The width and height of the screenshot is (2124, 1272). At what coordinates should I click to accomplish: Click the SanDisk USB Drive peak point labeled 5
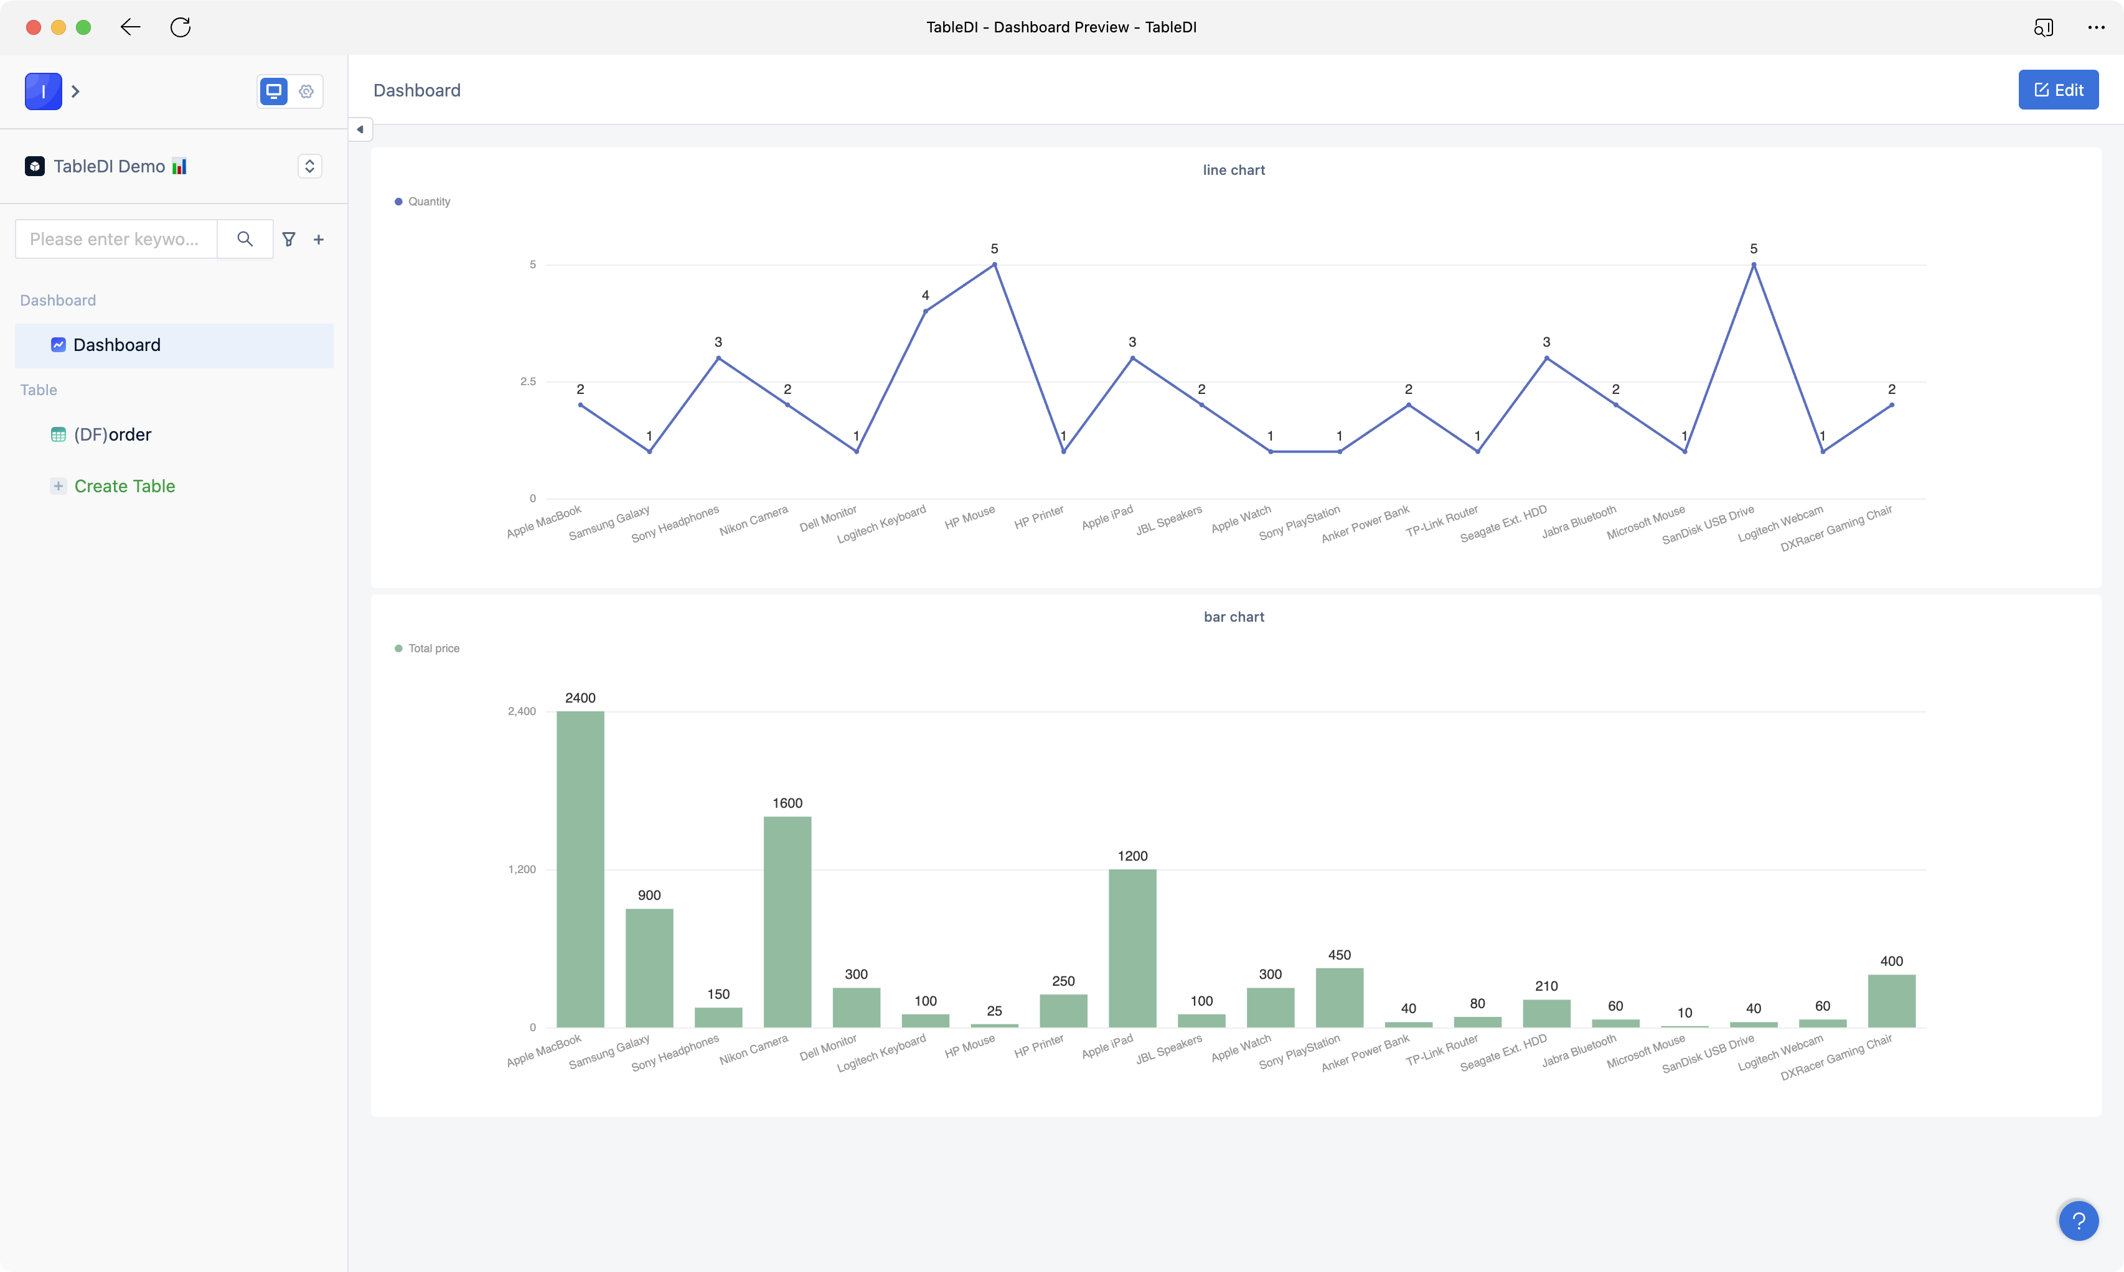1753,265
